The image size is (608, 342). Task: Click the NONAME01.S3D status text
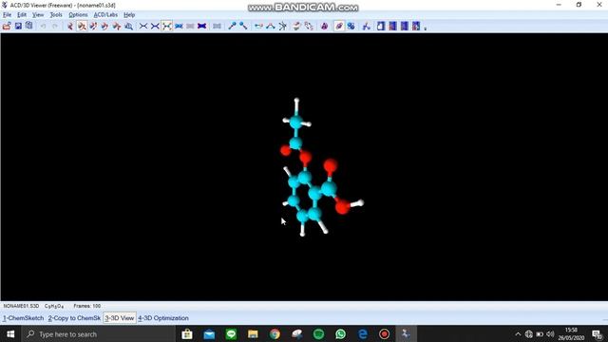(x=21, y=306)
